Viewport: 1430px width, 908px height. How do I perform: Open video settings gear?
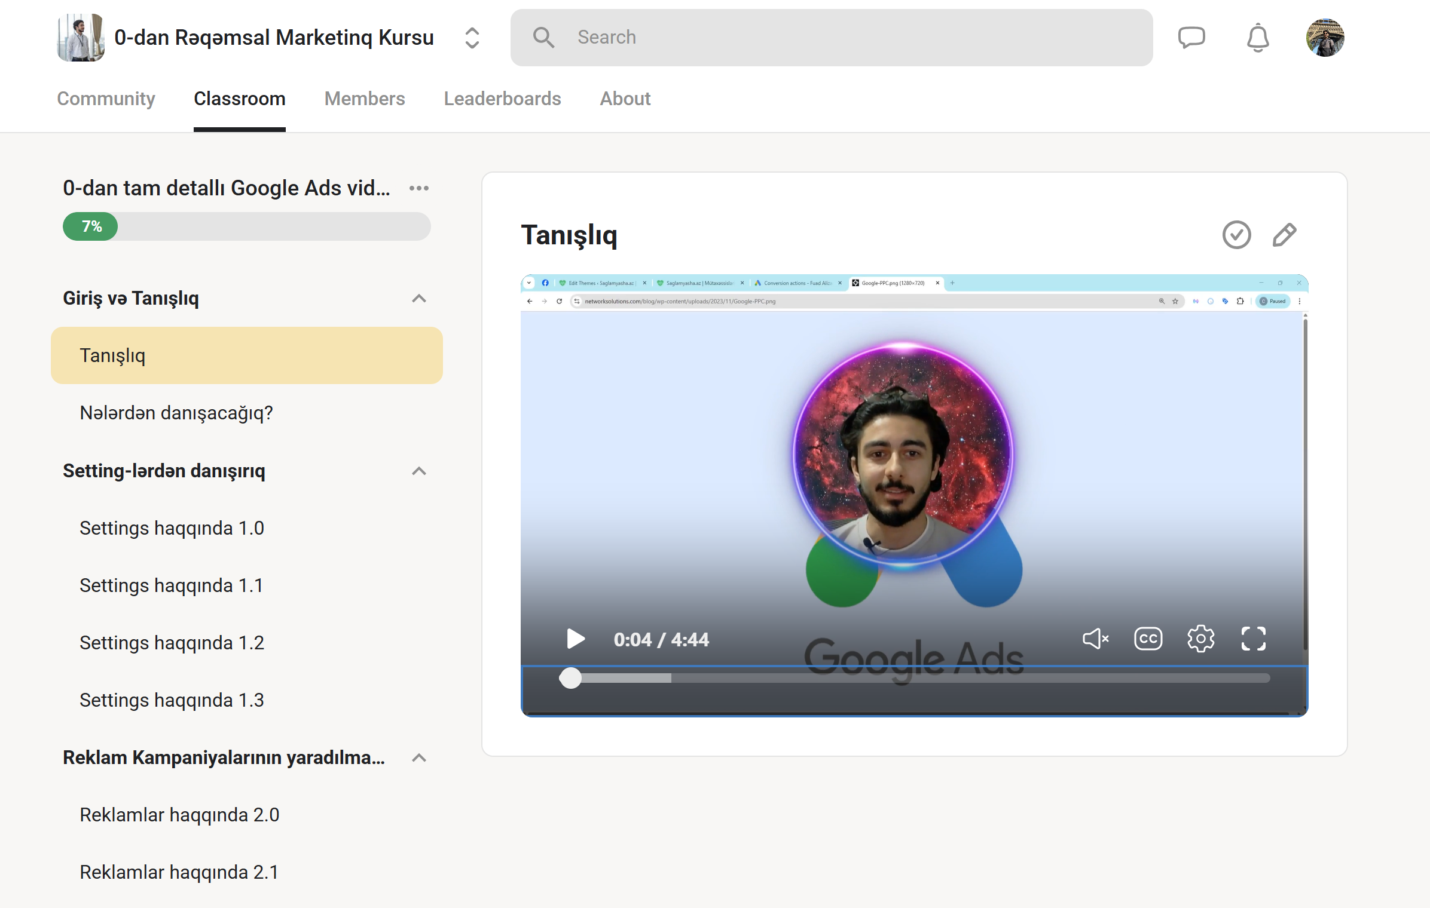pos(1200,639)
